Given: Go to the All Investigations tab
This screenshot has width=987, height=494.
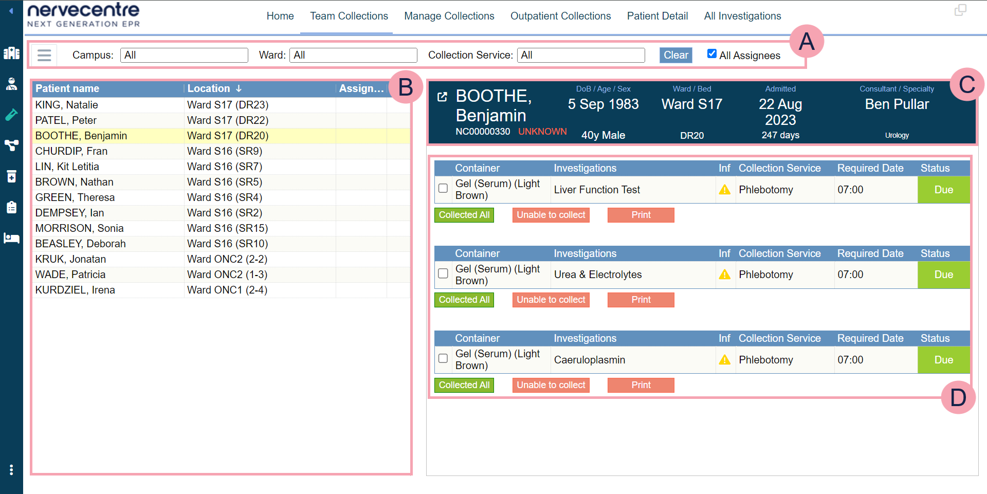Looking at the screenshot, I should tap(742, 16).
